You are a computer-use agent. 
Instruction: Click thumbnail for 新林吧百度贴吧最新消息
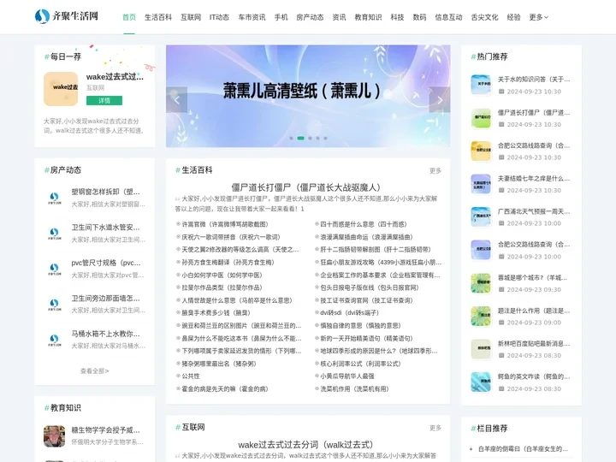coord(481,349)
